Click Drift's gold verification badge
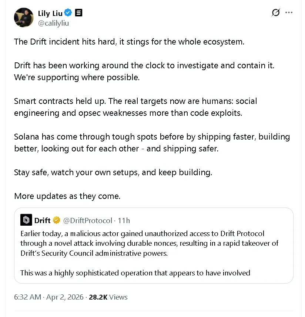Viewport: 305px width, 317px height. click(x=56, y=220)
